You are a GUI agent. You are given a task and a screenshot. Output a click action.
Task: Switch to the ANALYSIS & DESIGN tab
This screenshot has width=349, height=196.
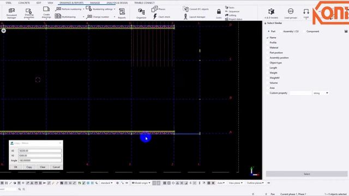tap(117, 3)
